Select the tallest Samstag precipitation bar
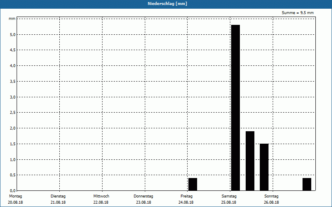Viewport: 332px width, 207px height. 235,108
